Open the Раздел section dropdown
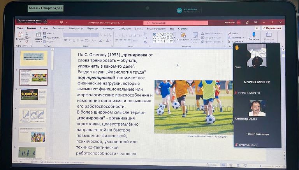The image size is (299, 170). tap(49, 42)
